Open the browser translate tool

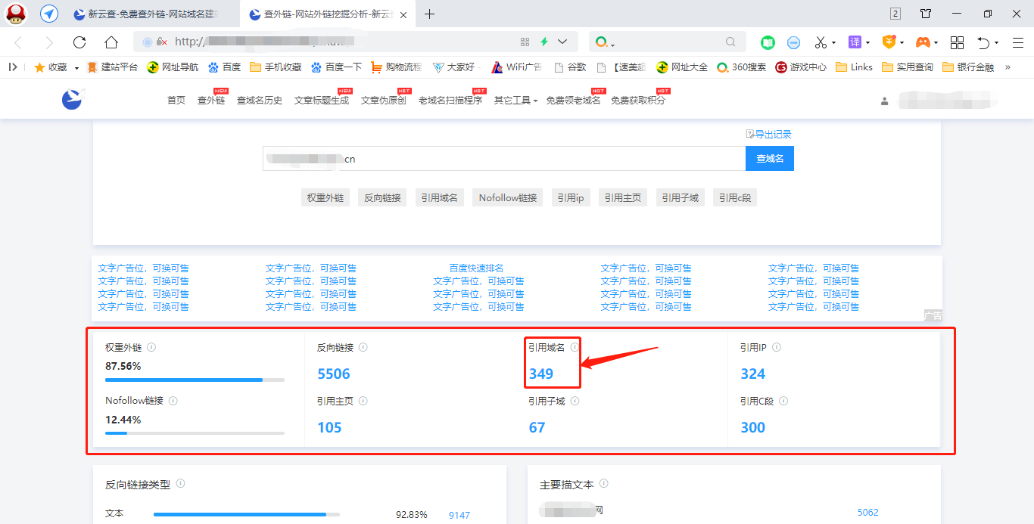(x=855, y=42)
